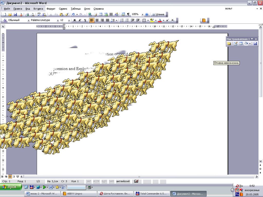Insert a table from the toolbar
The width and height of the screenshot is (263, 197).
point(101,15)
